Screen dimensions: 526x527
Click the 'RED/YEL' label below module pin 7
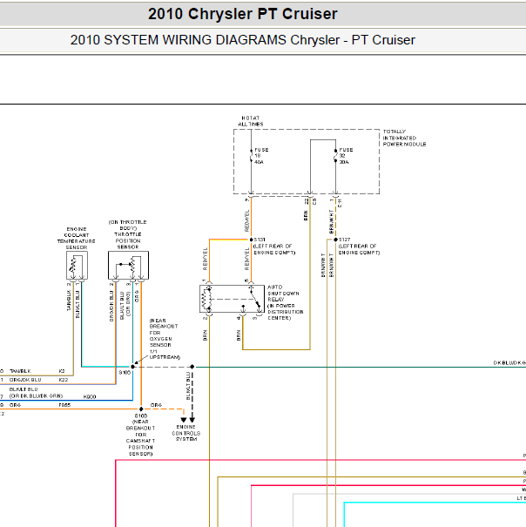(x=247, y=220)
